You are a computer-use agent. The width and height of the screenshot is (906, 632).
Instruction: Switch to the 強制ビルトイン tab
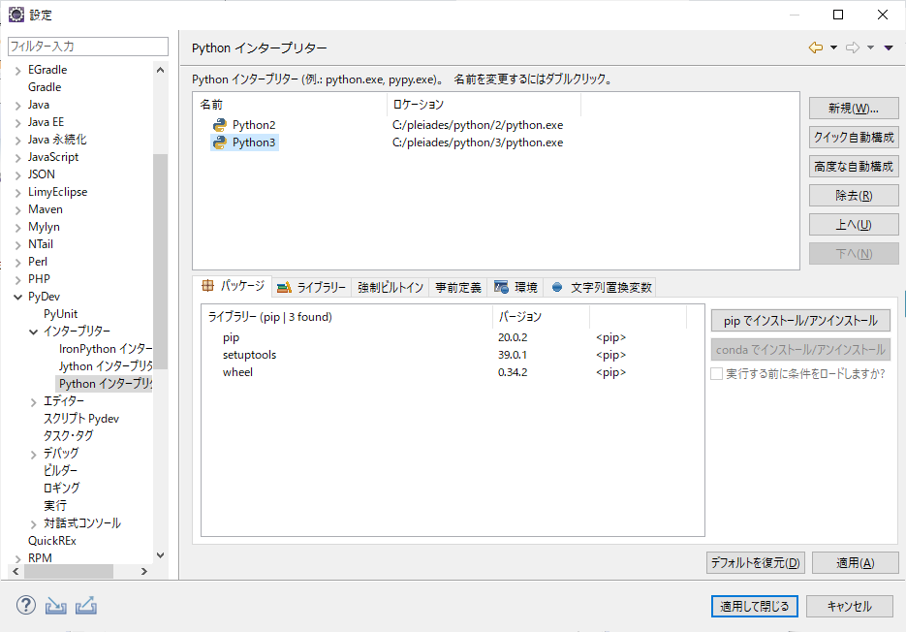[391, 287]
